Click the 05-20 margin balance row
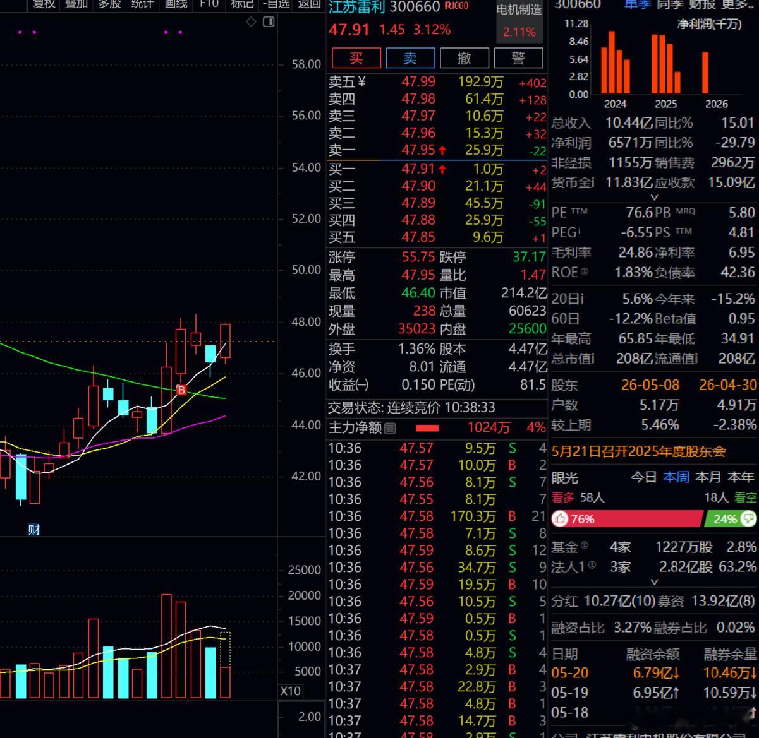Viewport: 759px width, 738px height. (x=654, y=673)
